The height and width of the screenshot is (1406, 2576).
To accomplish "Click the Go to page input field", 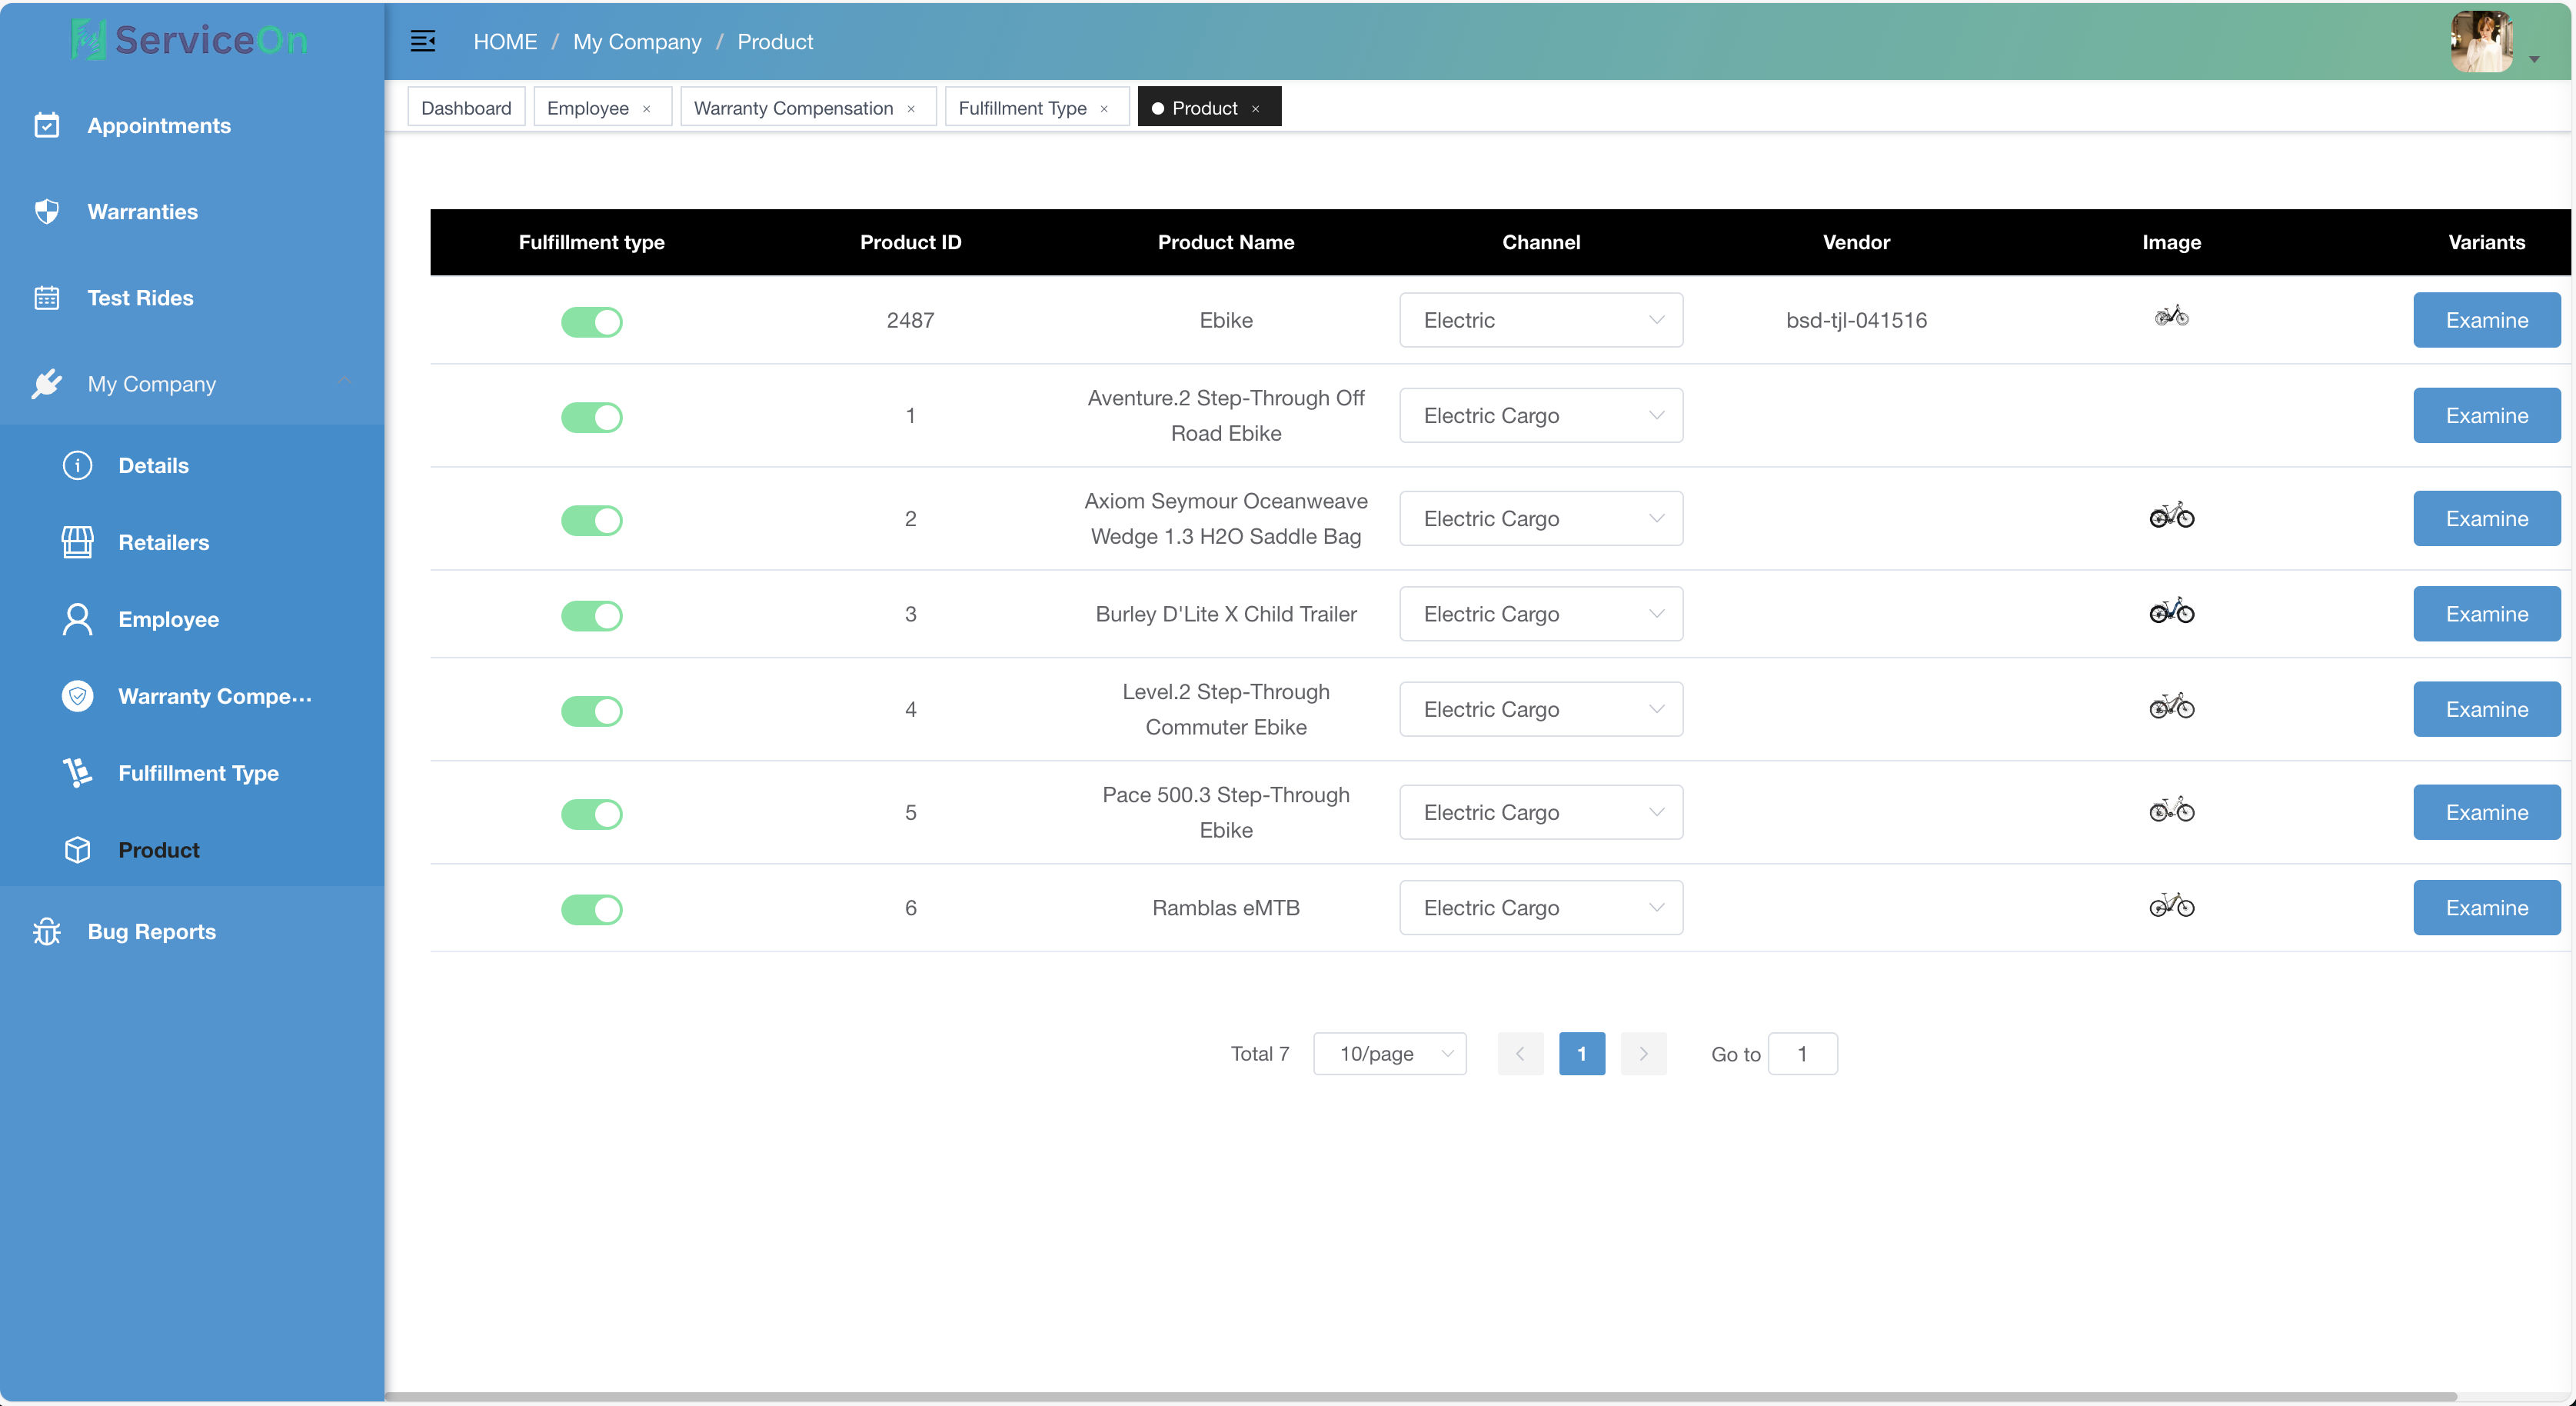I will click(1802, 1054).
